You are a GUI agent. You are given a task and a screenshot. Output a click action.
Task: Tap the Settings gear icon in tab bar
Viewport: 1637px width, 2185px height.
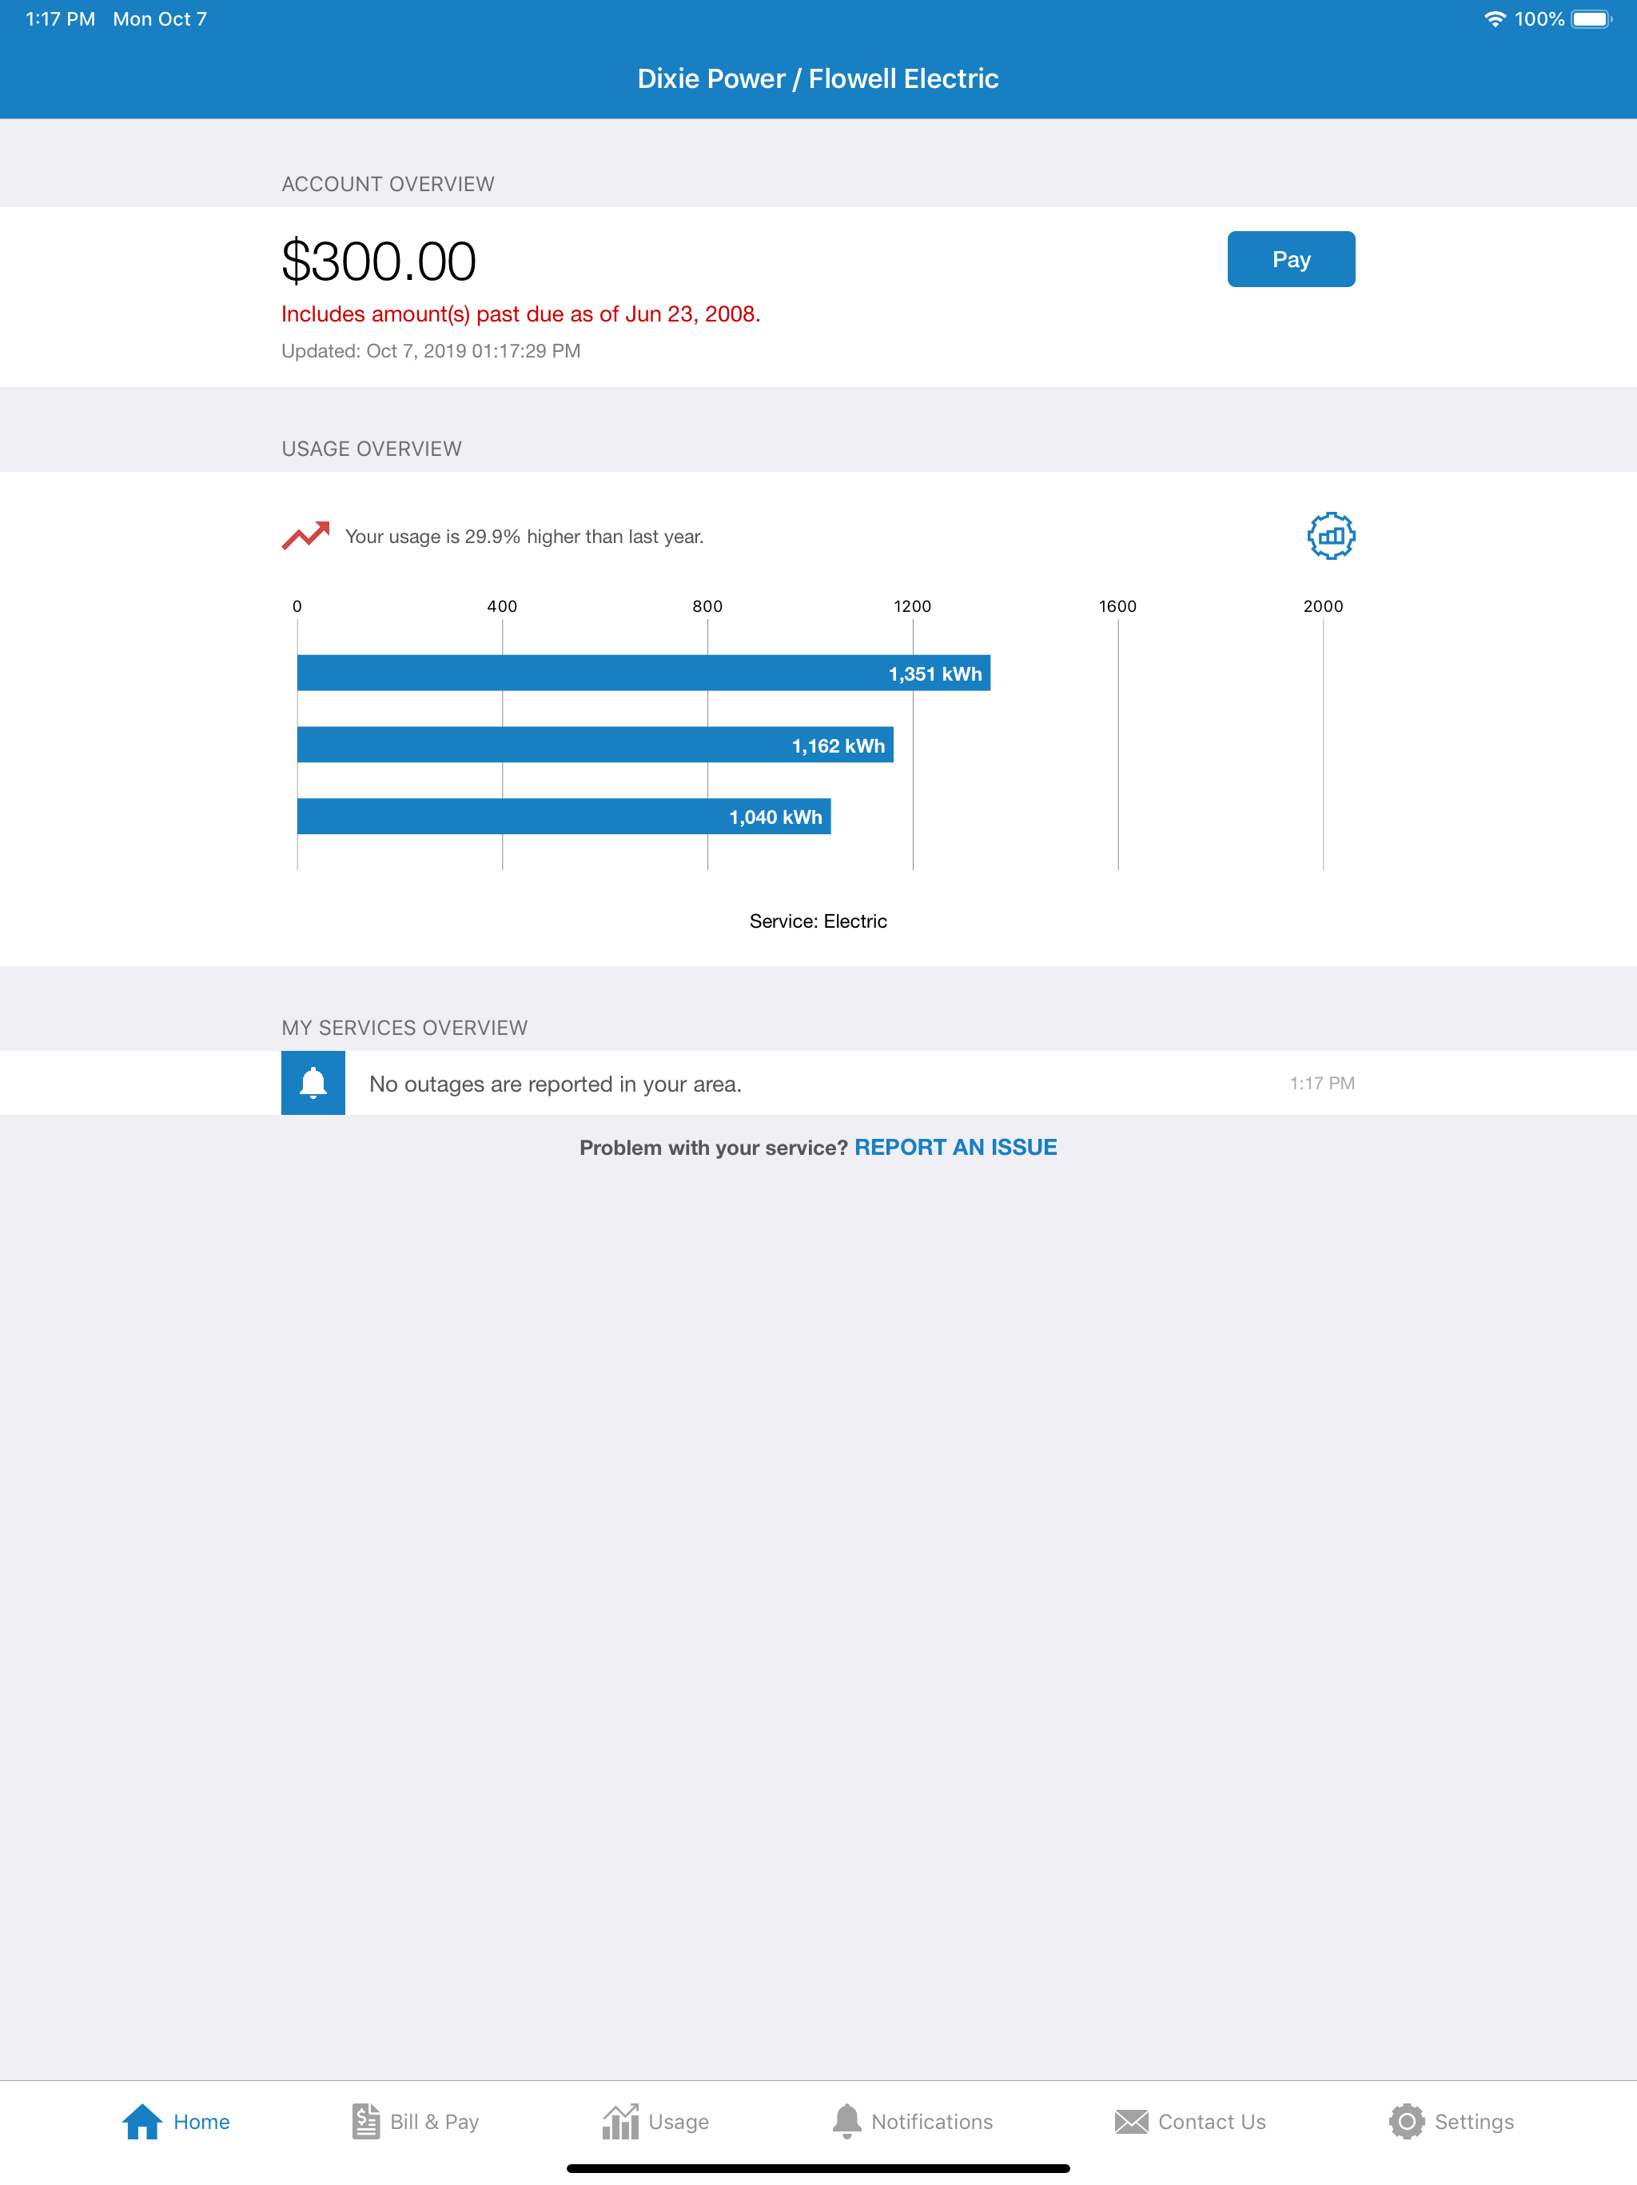1406,2121
